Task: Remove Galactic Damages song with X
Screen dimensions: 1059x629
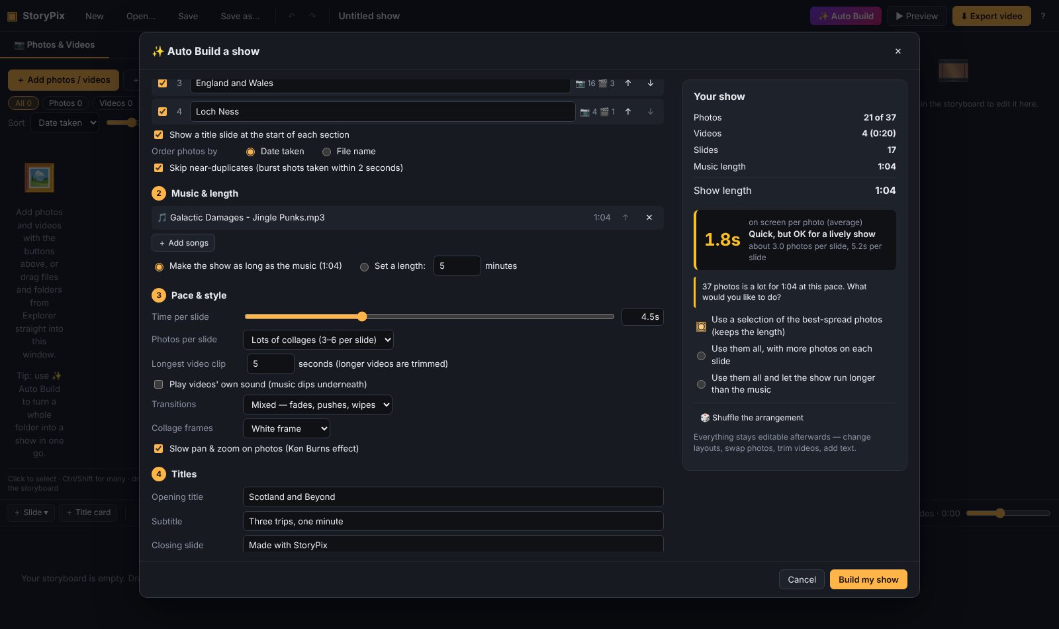Action: click(x=649, y=218)
